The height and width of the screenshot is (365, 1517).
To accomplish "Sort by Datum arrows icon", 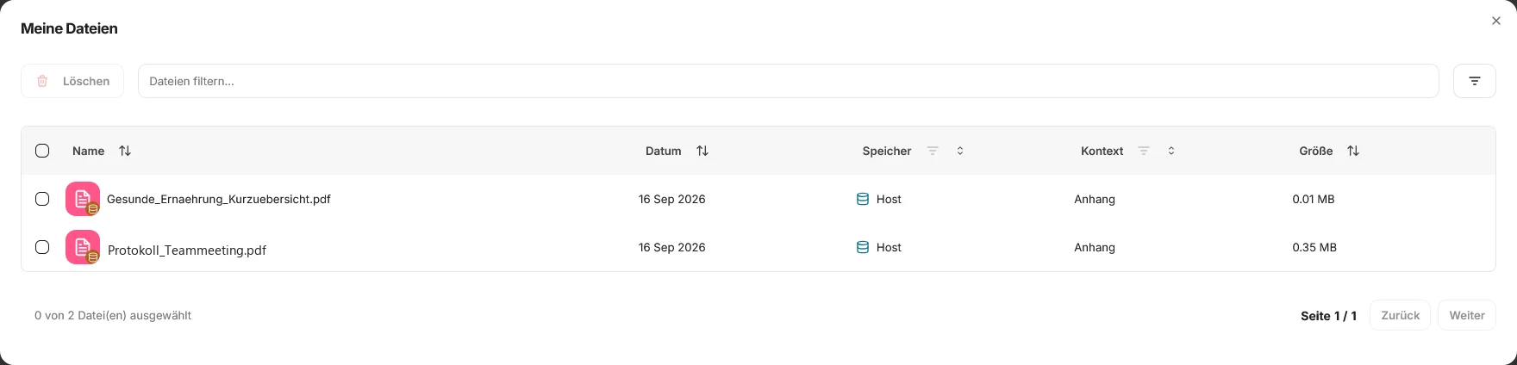I will click(702, 151).
